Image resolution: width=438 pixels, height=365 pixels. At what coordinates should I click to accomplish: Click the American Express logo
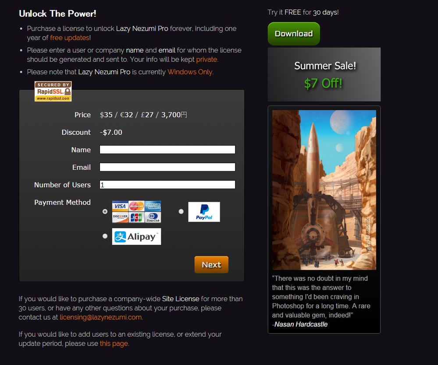coord(153,206)
